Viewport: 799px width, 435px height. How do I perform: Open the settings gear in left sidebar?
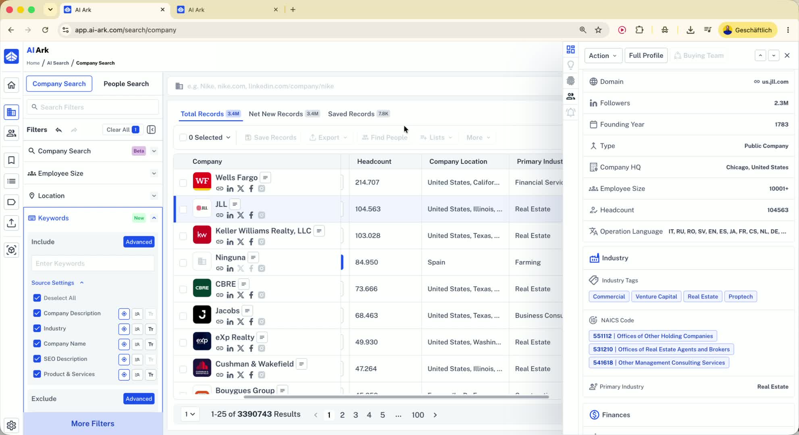coord(11,425)
